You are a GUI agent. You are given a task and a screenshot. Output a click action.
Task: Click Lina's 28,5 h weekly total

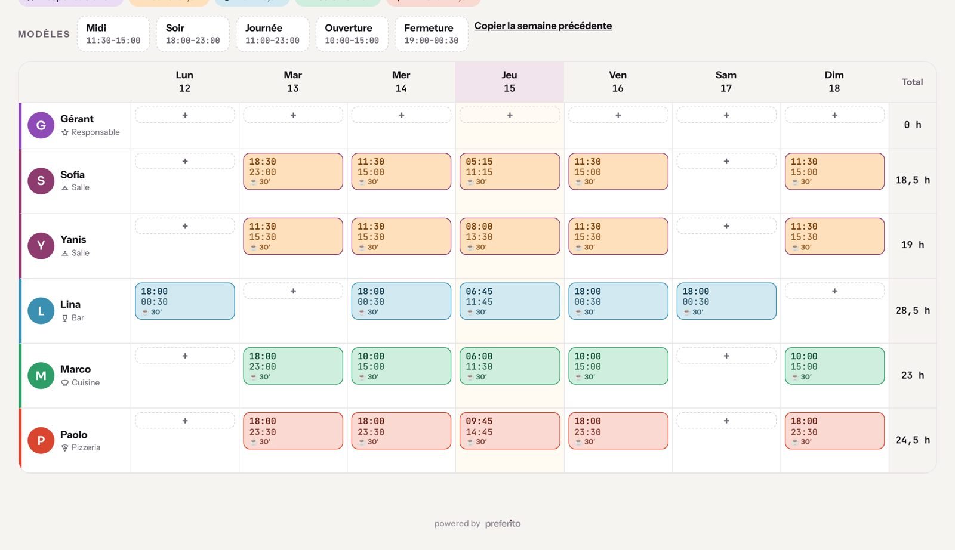(x=913, y=310)
